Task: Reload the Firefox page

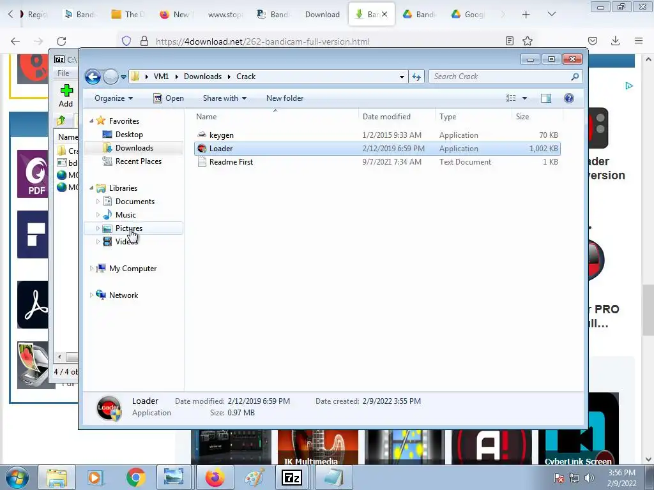Action: (x=61, y=41)
